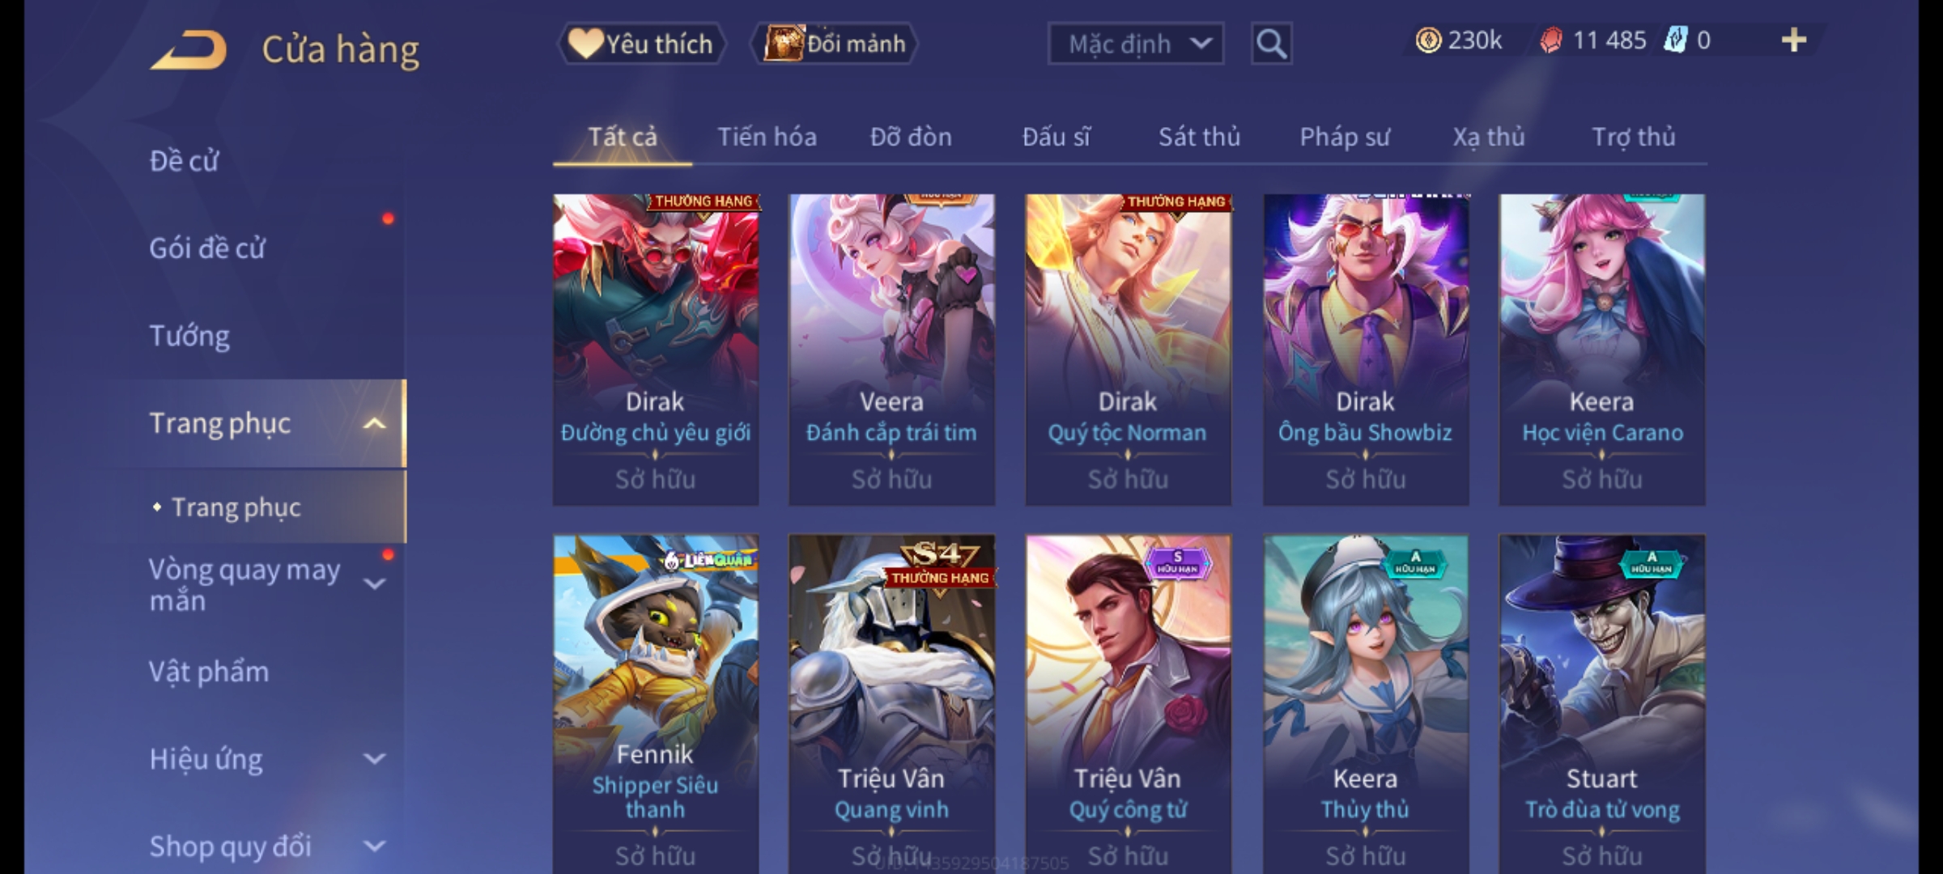Open Yêu thích heart favorites

click(x=641, y=44)
